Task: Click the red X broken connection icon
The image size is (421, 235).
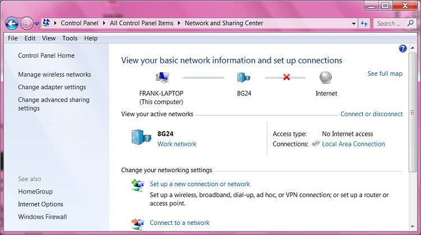Action: point(286,77)
